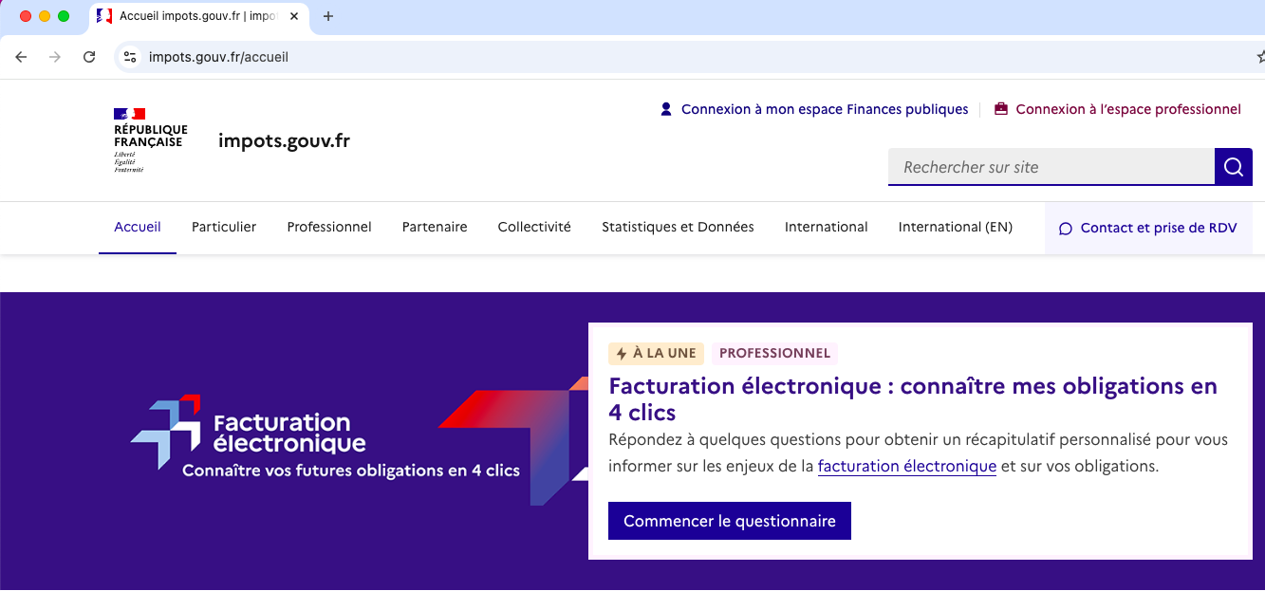The height and width of the screenshot is (591, 1265).
Task: Focus the Rechercher sur site field
Action: pos(1051,167)
